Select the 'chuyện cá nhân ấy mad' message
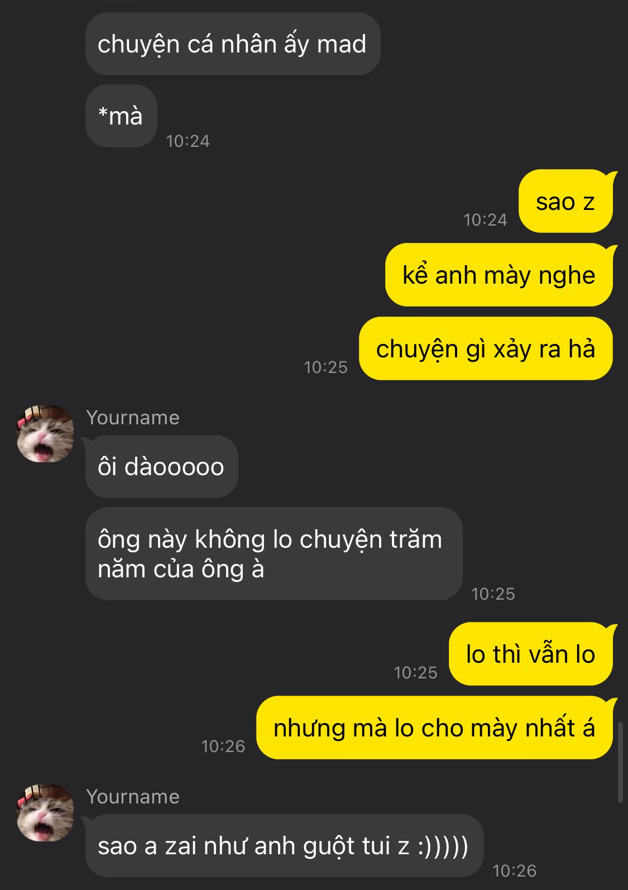 click(x=233, y=44)
